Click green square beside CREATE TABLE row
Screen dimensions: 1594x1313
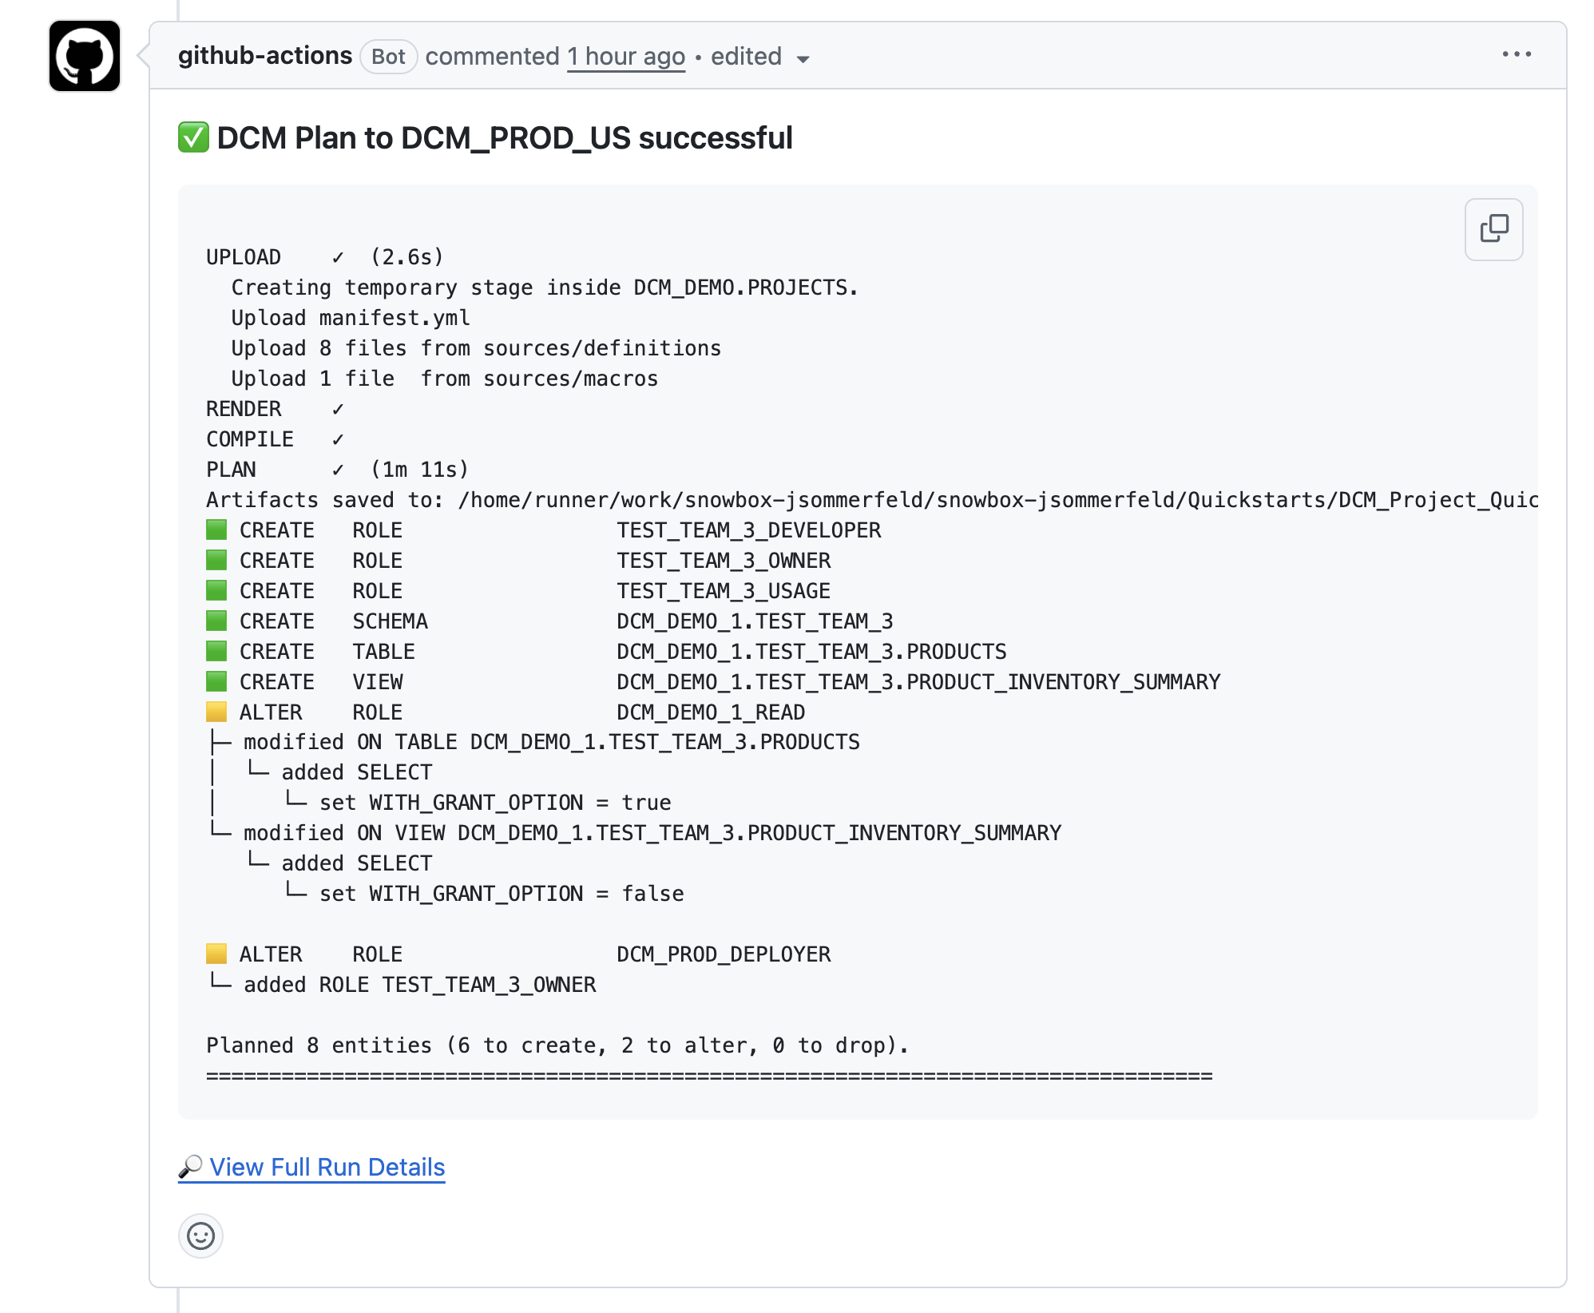216,651
